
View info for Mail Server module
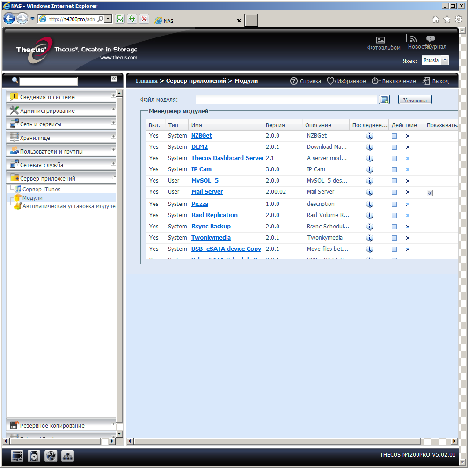[370, 192]
